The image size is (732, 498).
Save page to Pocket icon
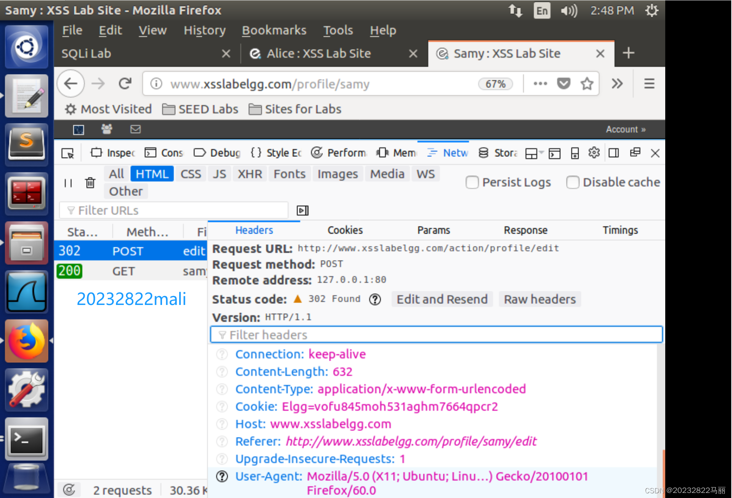pyautogui.click(x=563, y=84)
